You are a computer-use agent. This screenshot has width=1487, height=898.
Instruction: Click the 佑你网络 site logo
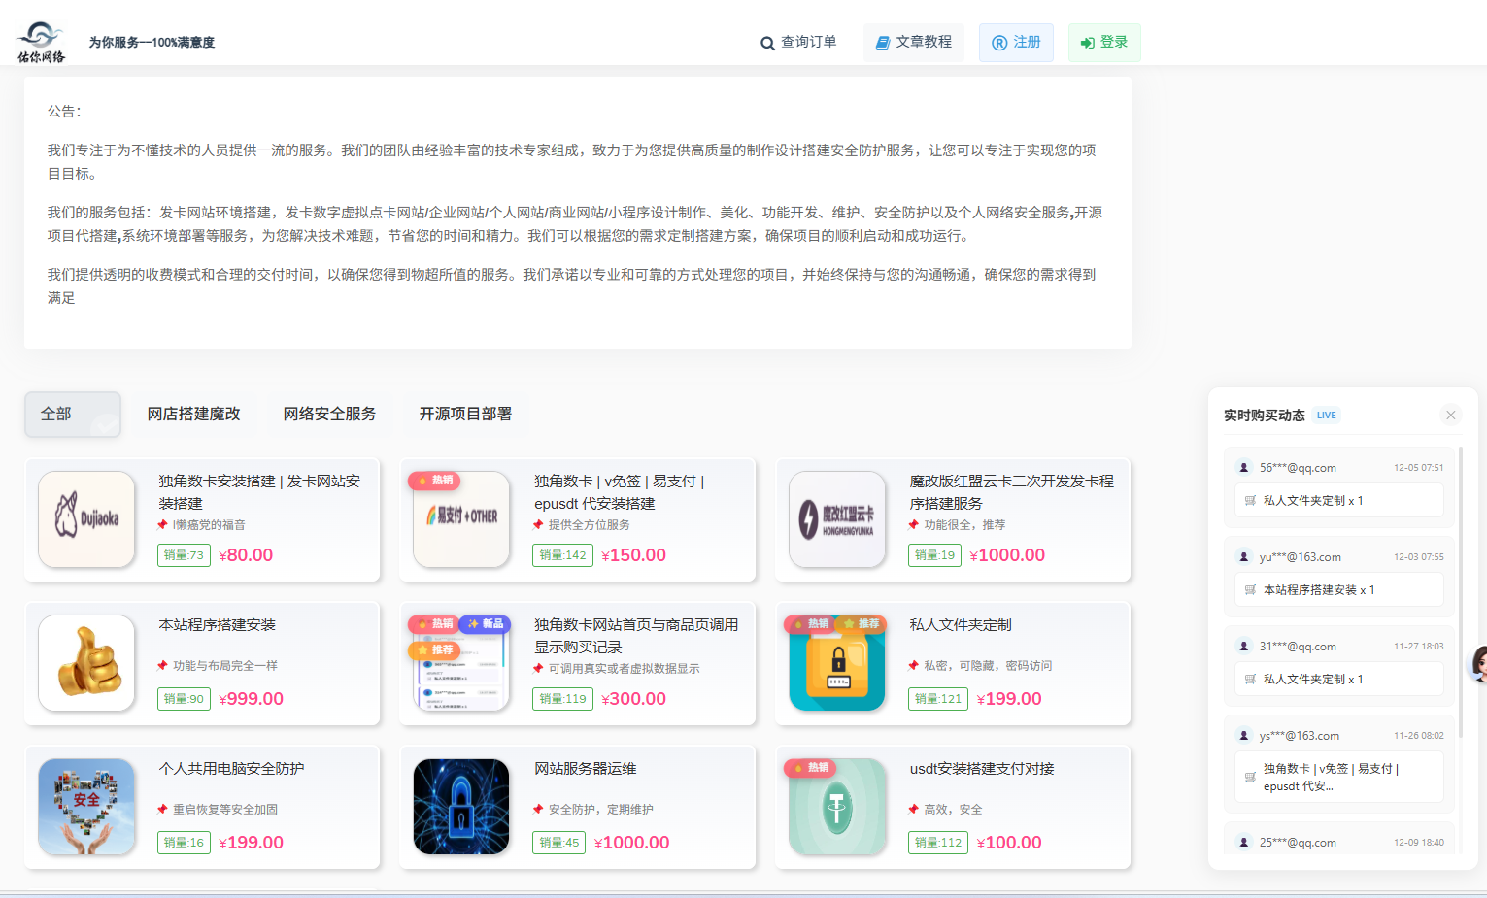point(41,43)
